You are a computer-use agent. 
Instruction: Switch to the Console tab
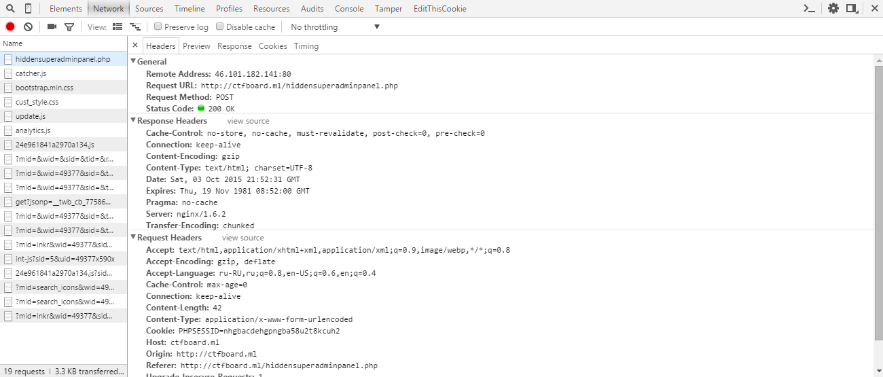coord(349,9)
